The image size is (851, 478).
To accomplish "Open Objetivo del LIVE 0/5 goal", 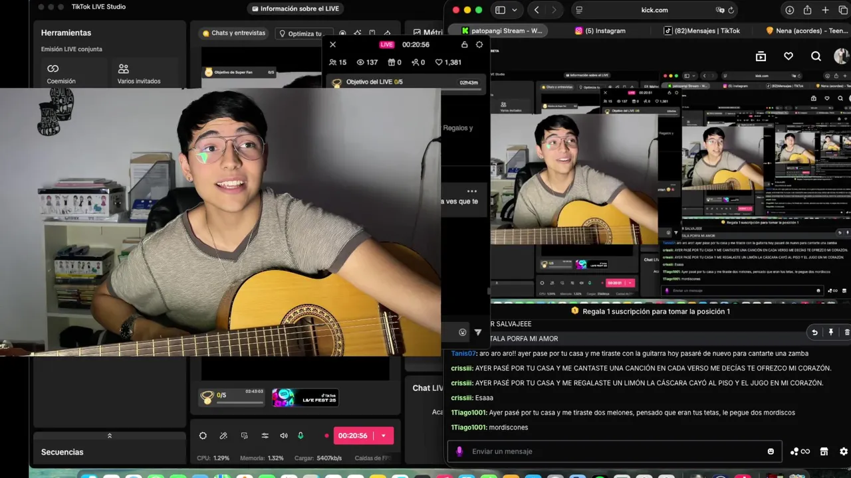I will pyautogui.click(x=406, y=82).
